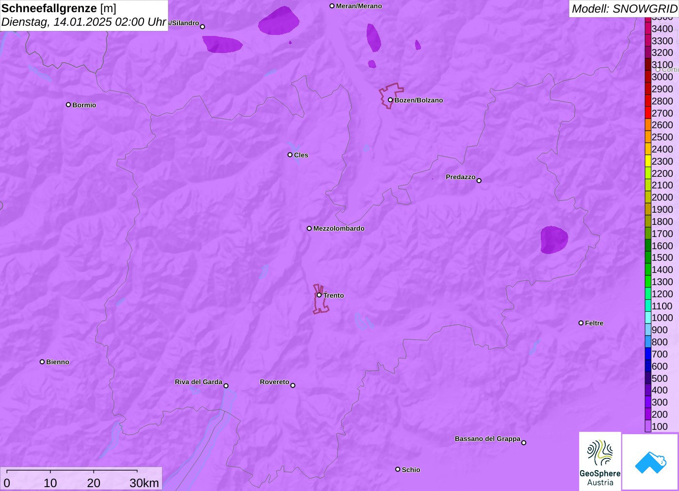Viewport: 679px width, 491px height.
Task: Click the "20" scale bar label
Action: click(x=94, y=483)
